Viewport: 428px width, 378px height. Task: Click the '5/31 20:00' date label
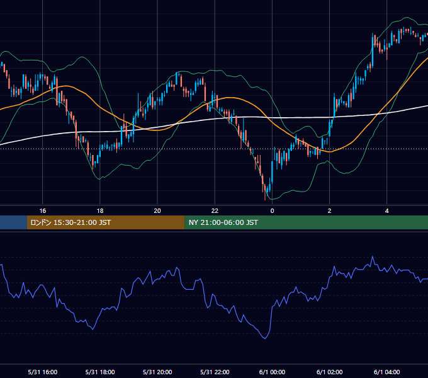[x=157, y=372]
